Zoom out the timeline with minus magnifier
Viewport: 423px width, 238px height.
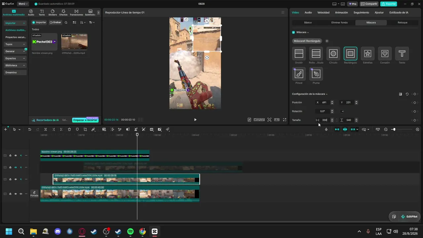coord(386,130)
